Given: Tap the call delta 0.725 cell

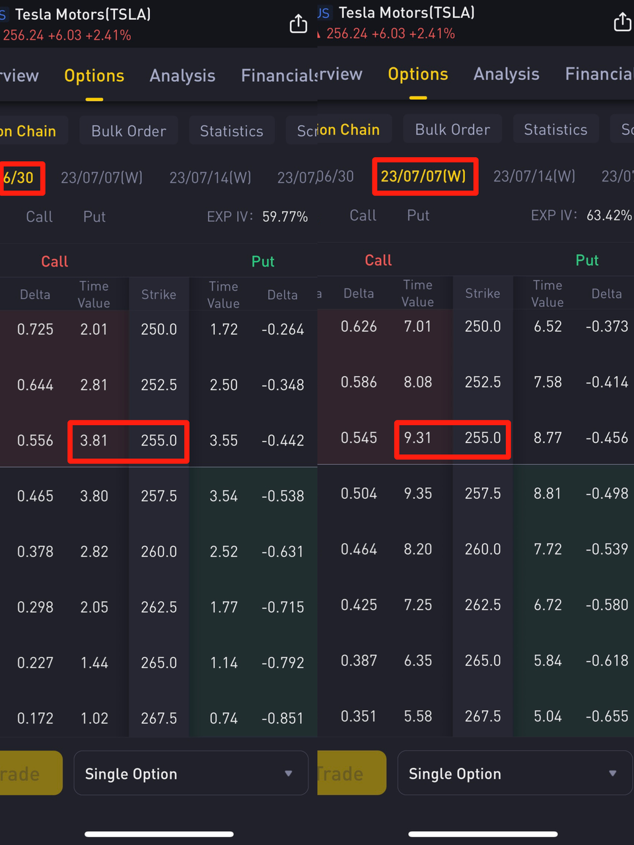Looking at the screenshot, I should [x=35, y=329].
